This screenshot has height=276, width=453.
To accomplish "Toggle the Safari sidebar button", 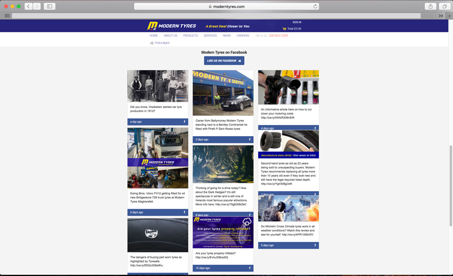I will click(49, 6).
